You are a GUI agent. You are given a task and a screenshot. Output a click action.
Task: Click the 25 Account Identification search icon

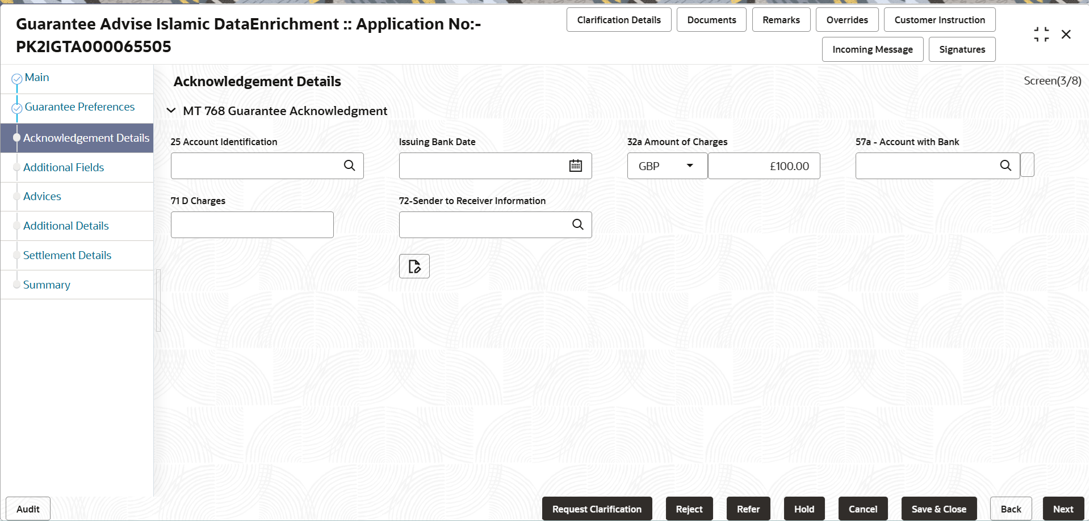pos(349,166)
